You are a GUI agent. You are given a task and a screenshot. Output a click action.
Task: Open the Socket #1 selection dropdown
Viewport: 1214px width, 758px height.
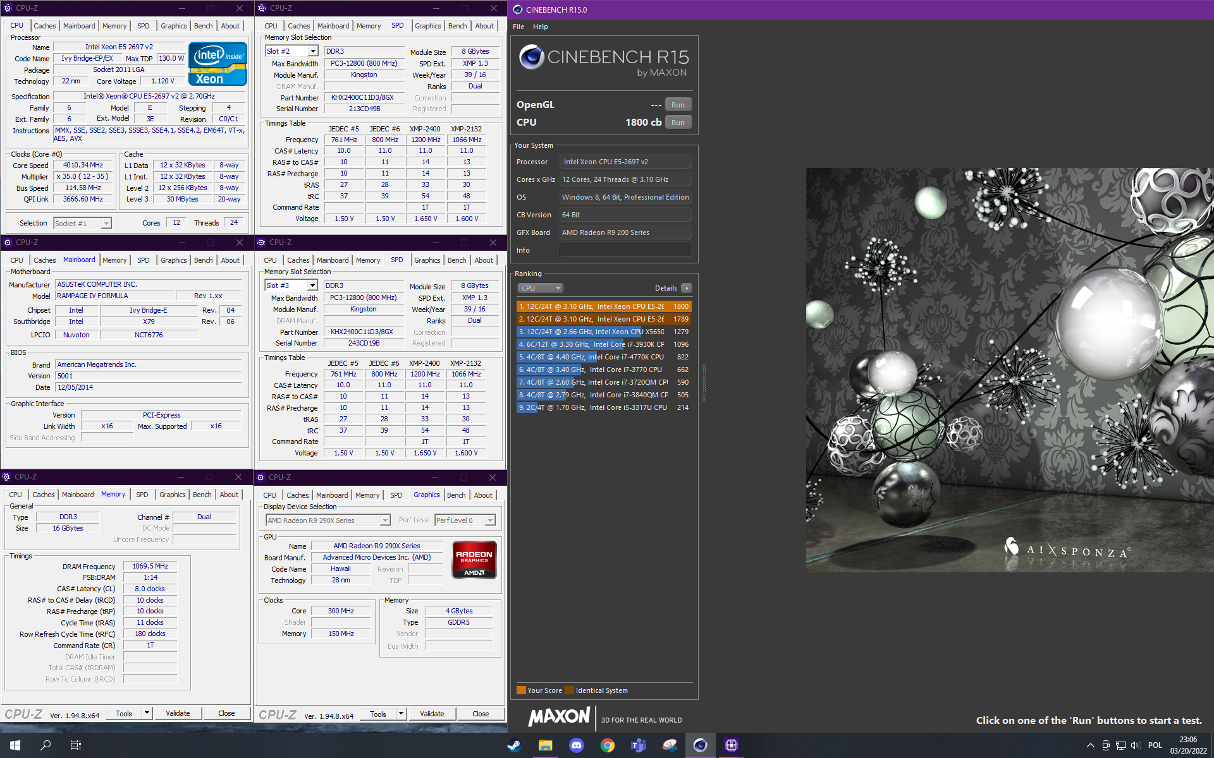click(106, 224)
